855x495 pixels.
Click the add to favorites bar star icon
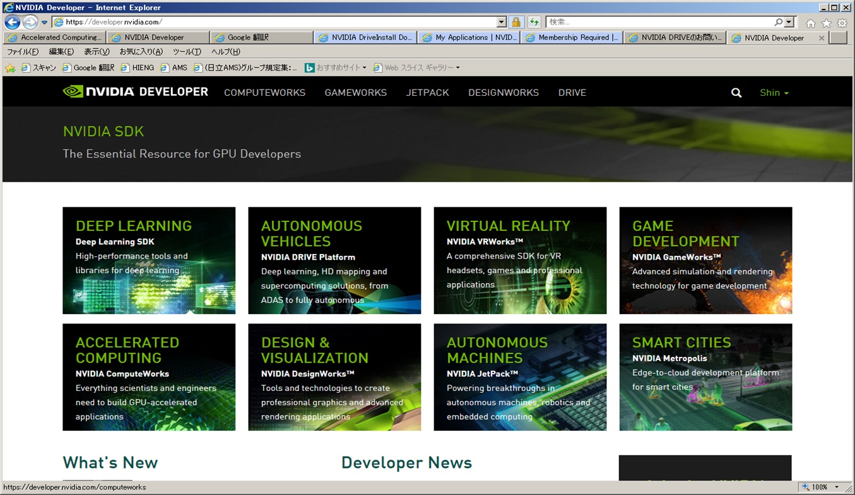point(10,67)
